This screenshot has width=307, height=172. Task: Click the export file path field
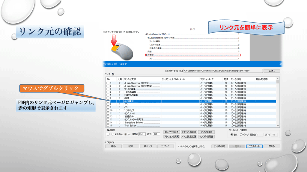click(x=223, y=71)
